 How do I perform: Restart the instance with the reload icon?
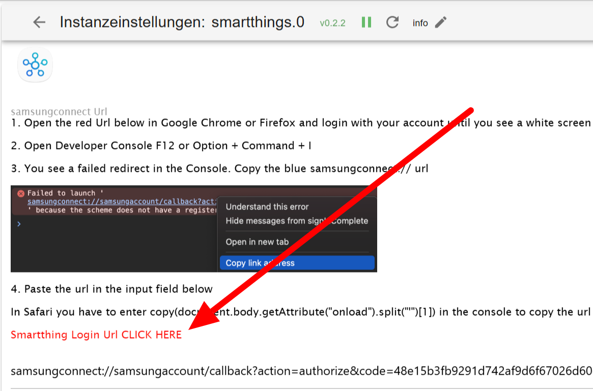[392, 22]
